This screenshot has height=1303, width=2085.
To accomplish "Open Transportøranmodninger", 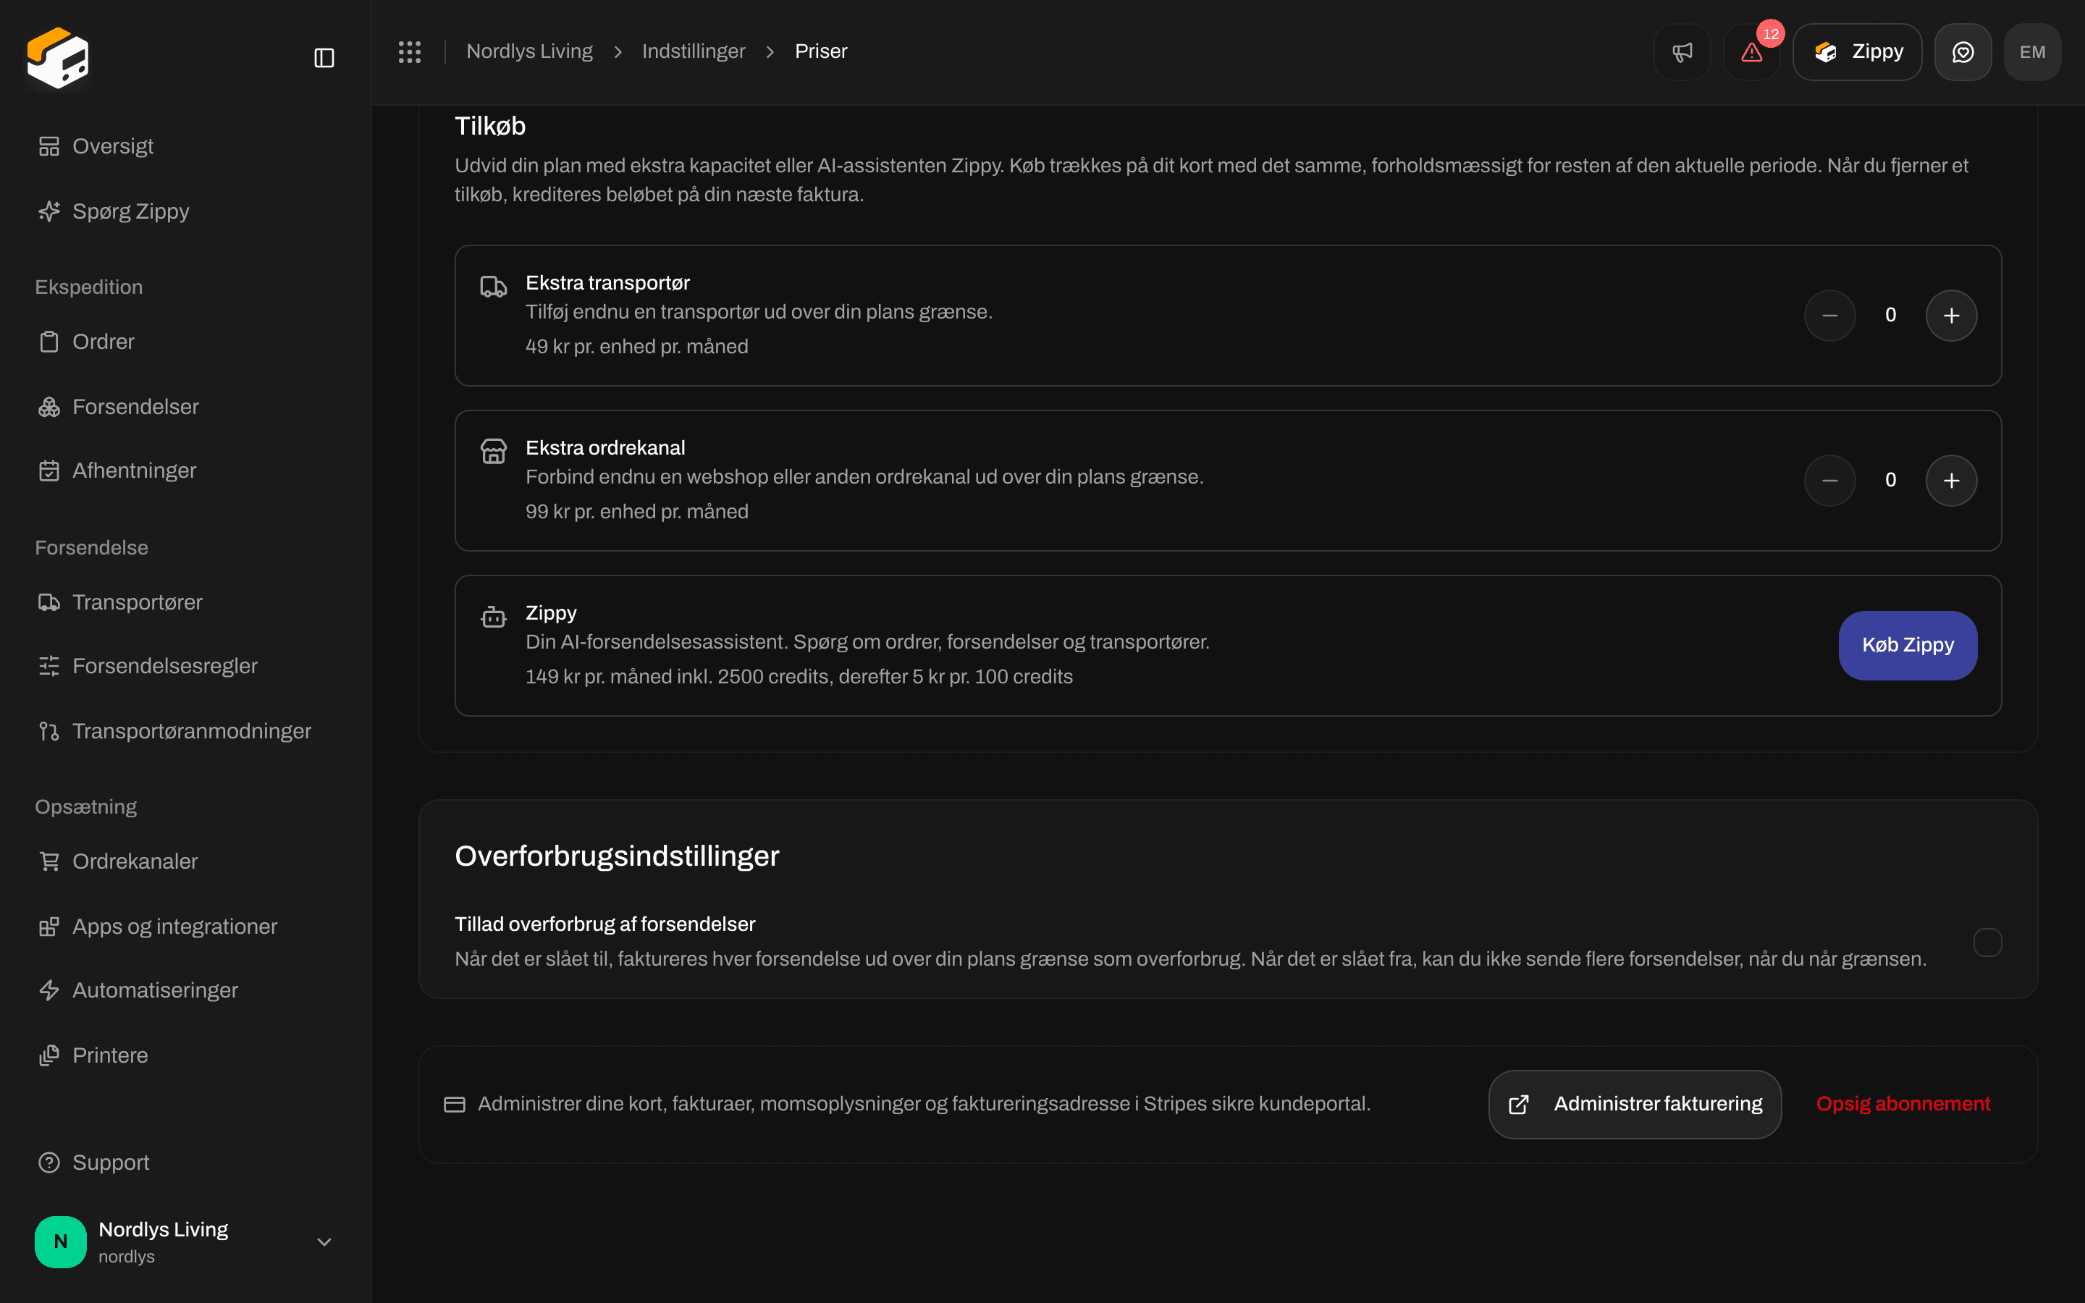I will coord(185,731).
